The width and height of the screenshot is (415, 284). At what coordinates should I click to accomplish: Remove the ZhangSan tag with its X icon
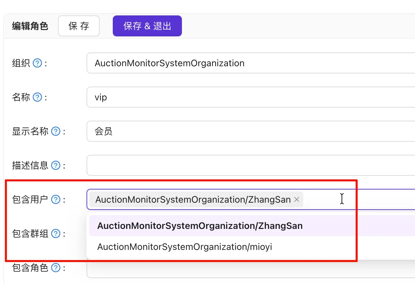coord(297,199)
